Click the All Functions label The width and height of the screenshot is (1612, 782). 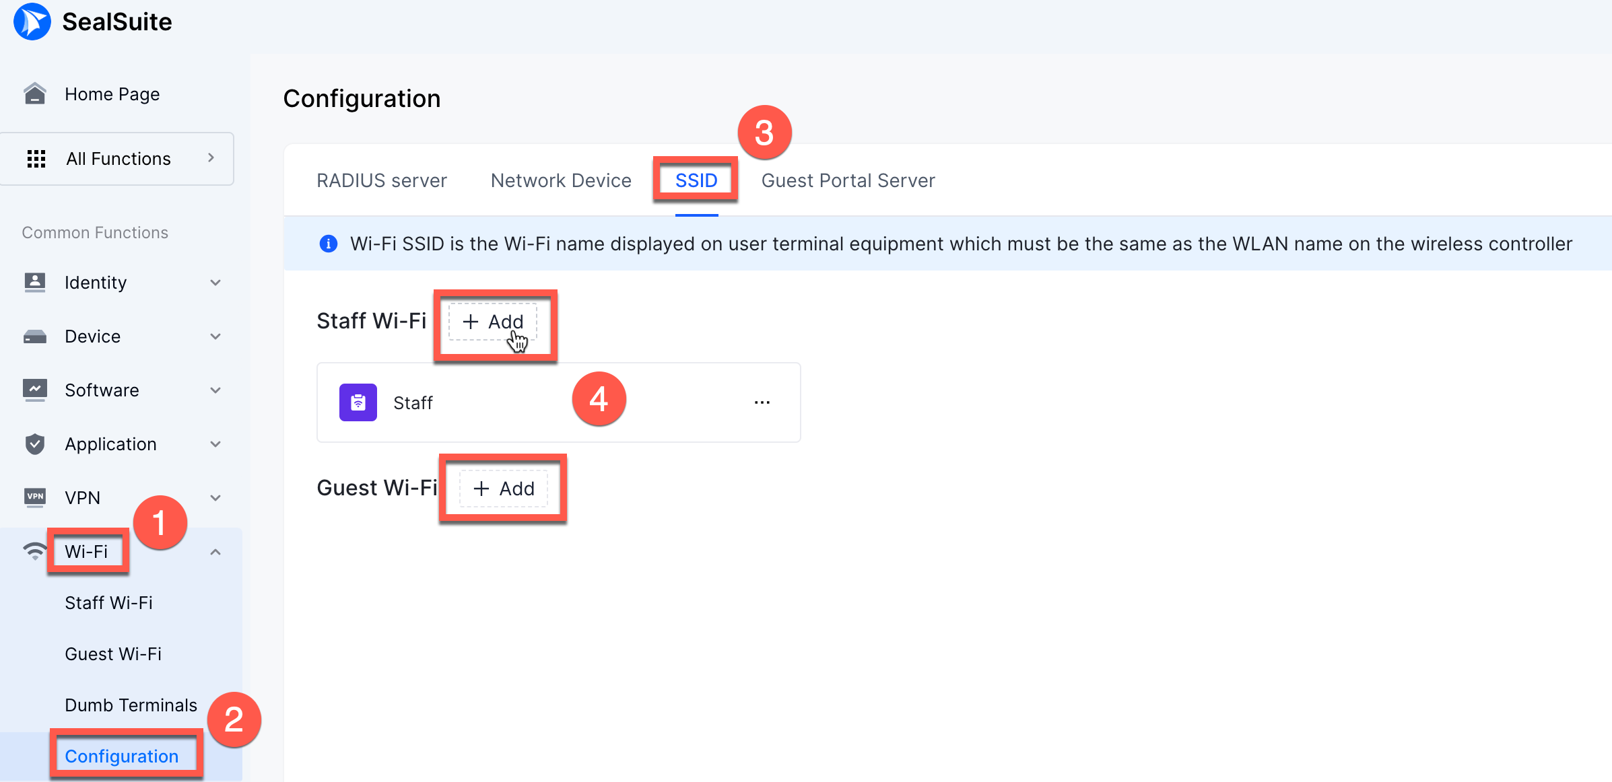point(119,159)
